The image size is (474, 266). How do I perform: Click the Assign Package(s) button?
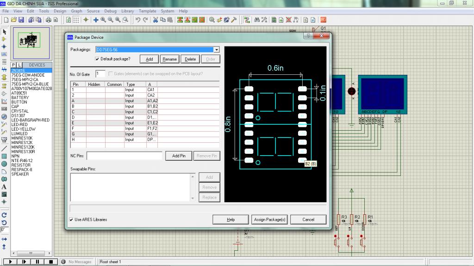(x=269, y=219)
